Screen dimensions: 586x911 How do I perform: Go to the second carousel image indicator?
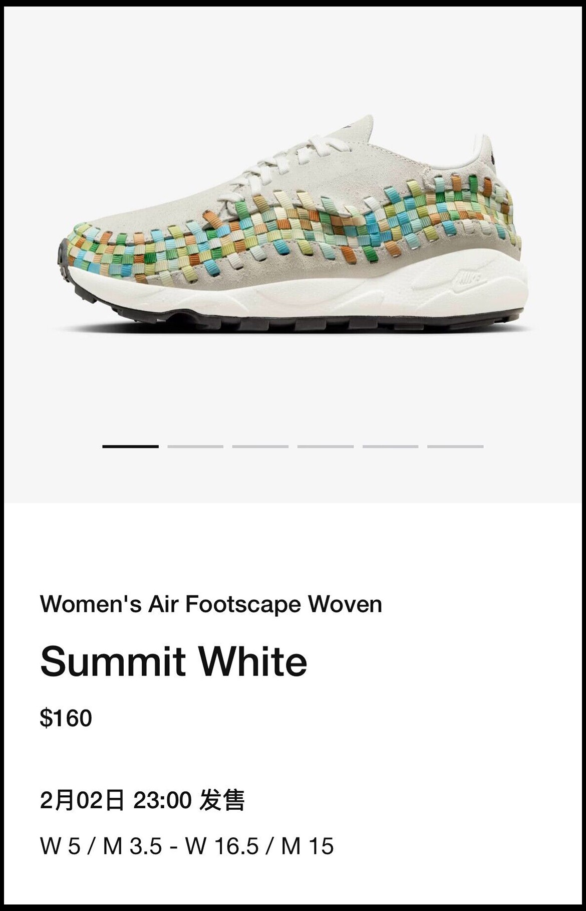pyautogui.click(x=195, y=446)
